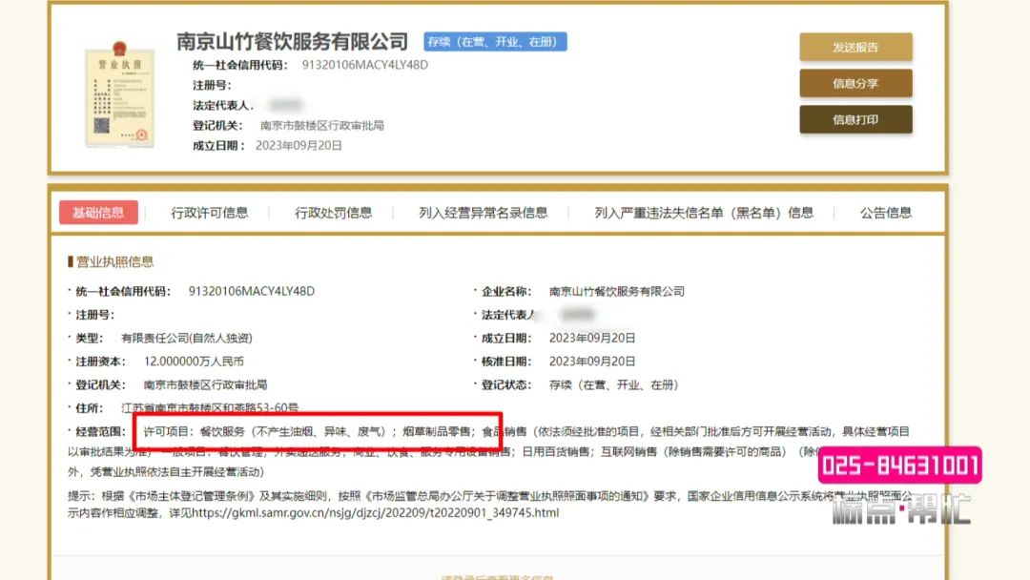
Task: Switch to the 行政许可信息 tab
Action: click(210, 212)
